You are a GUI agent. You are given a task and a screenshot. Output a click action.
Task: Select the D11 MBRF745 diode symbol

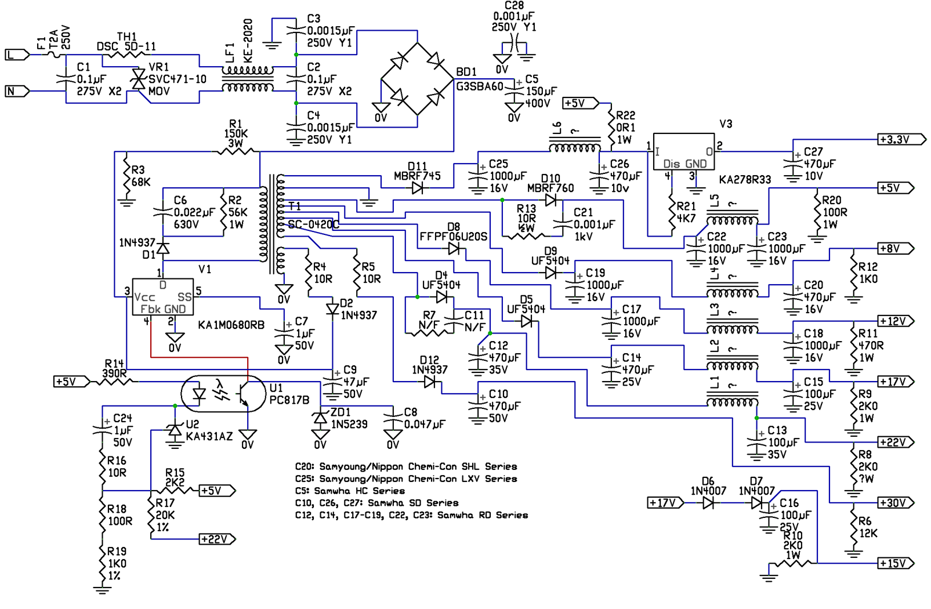pyautogui.click(x=417, y=188)
